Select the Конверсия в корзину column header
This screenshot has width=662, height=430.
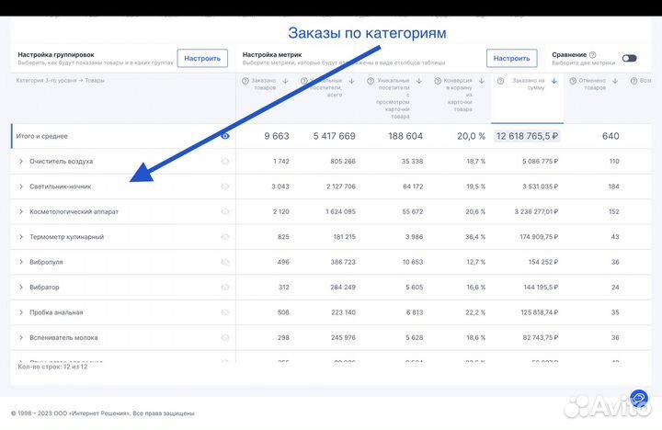coord(458,95)
